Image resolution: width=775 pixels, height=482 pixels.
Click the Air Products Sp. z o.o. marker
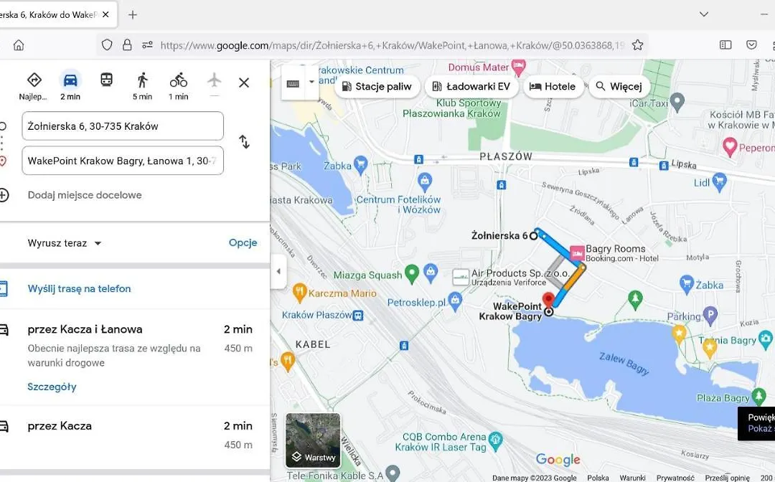[461, 277]
